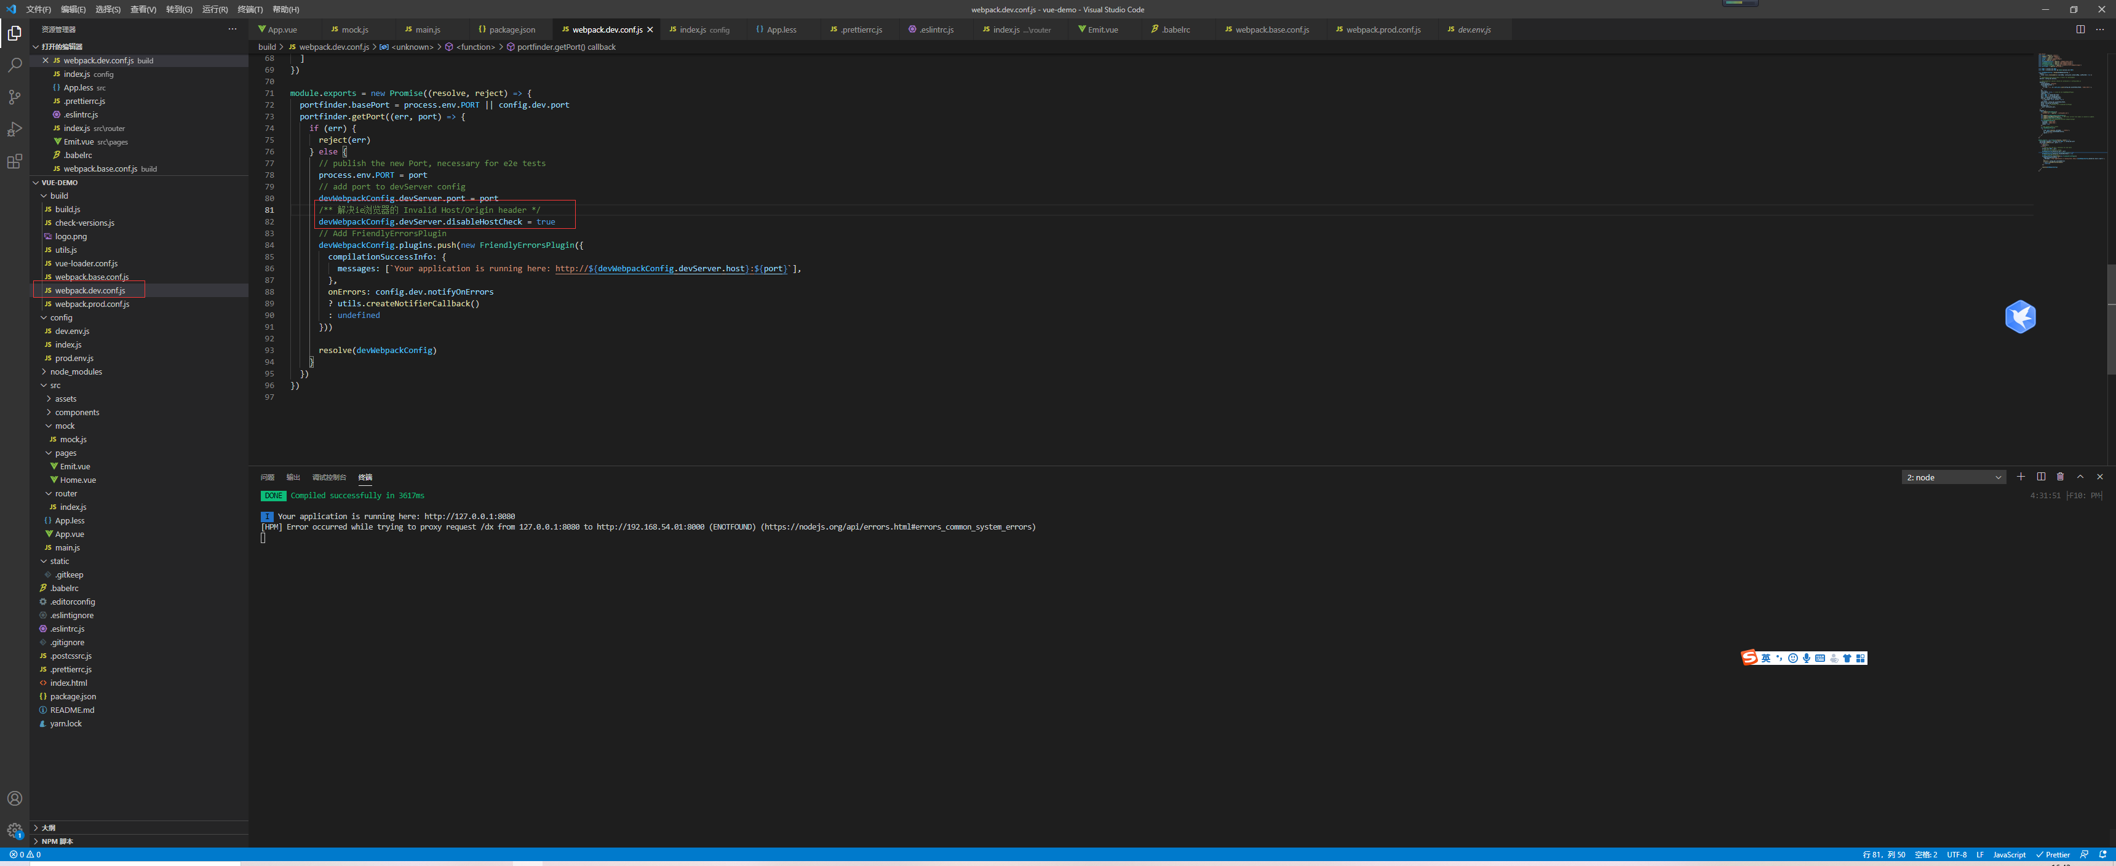Split the editor to the right
The width and height of the screenshot is (2116, 866).
click(x=2080, y=30)
